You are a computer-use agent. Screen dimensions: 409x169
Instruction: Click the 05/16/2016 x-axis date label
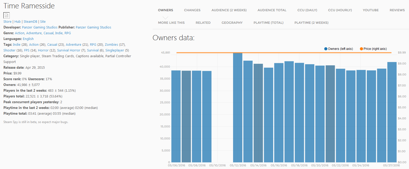(x=279, y=165)
